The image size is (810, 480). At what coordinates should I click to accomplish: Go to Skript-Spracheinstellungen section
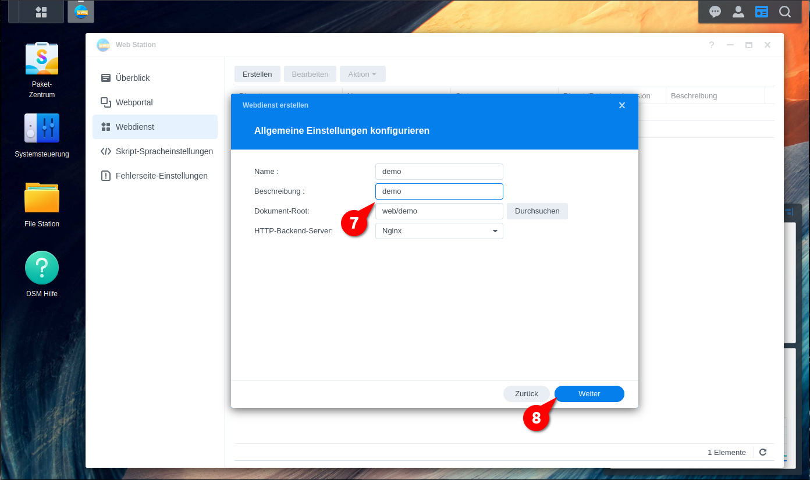tap(164, 151)
